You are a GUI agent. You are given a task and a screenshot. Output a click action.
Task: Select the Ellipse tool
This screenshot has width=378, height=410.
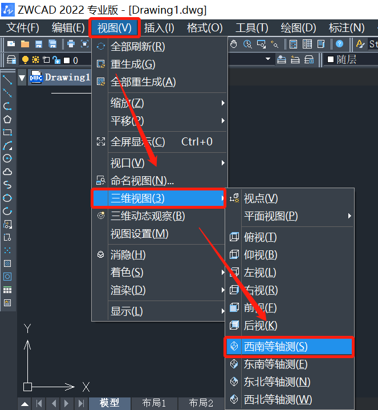(7, 198)
